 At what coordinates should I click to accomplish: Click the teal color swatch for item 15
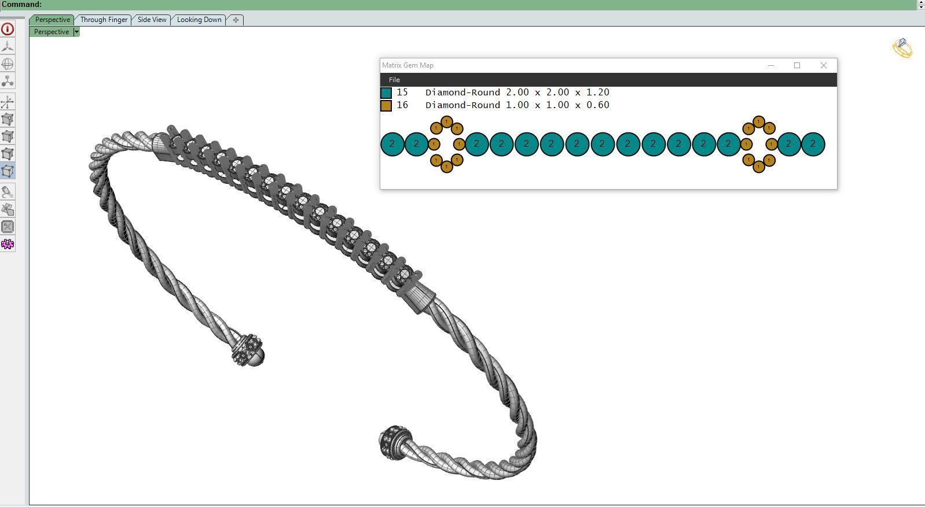(386, 92)
